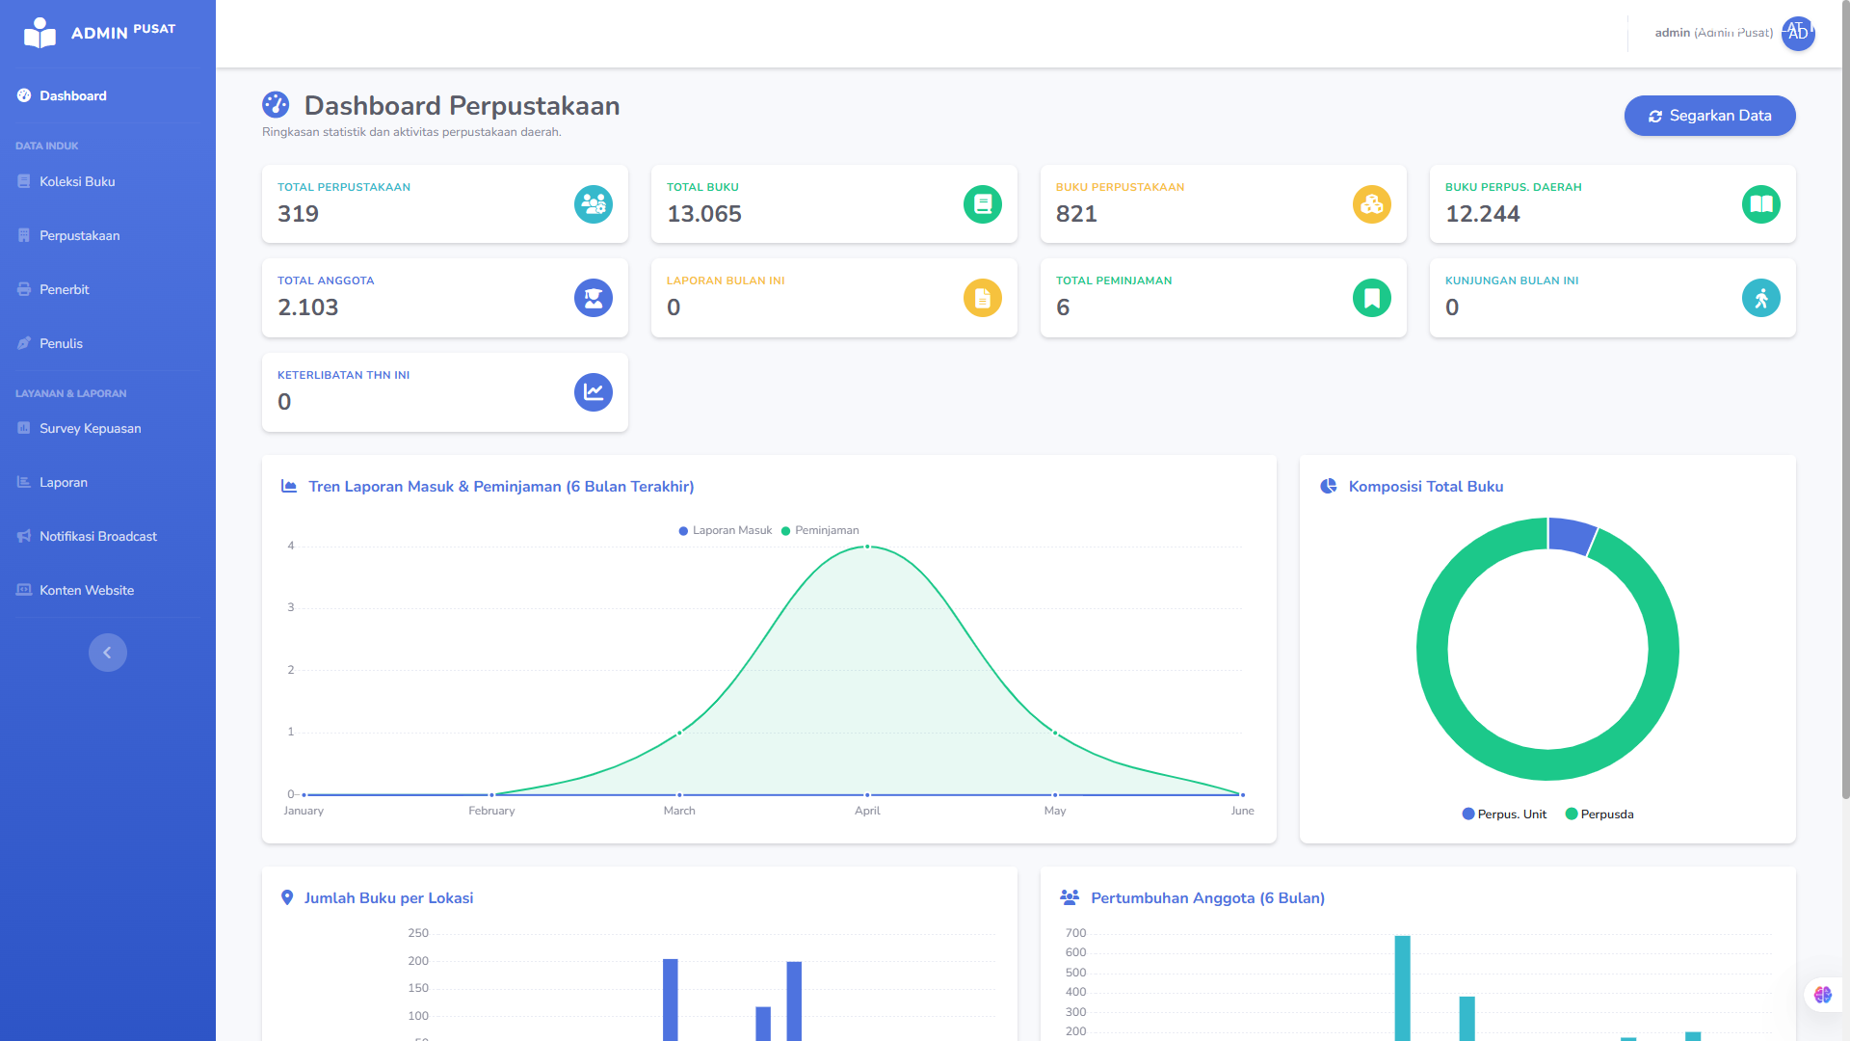Click the Total Anggota value 2.103
This screenshot has width=1850, height=1041.
(308, 307)
